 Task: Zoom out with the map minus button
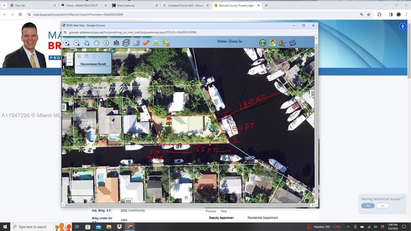[70, 63]
